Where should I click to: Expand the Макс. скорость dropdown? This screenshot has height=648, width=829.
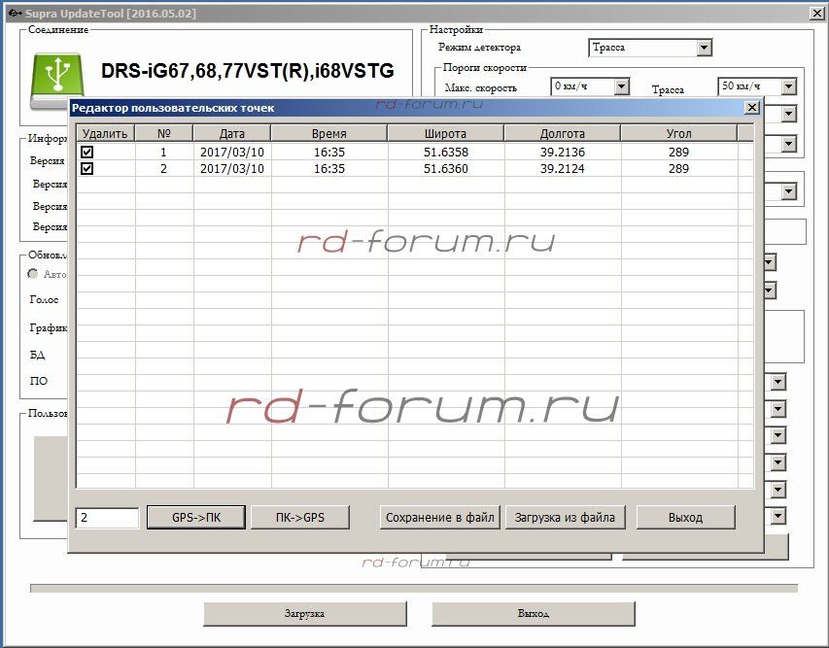tap(623, 87)
